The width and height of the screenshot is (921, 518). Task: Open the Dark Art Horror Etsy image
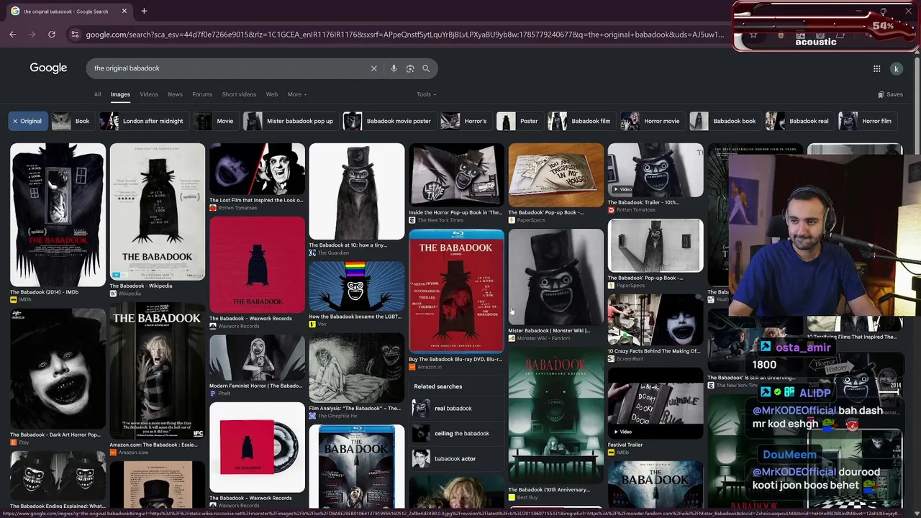(x=58, y=369)
